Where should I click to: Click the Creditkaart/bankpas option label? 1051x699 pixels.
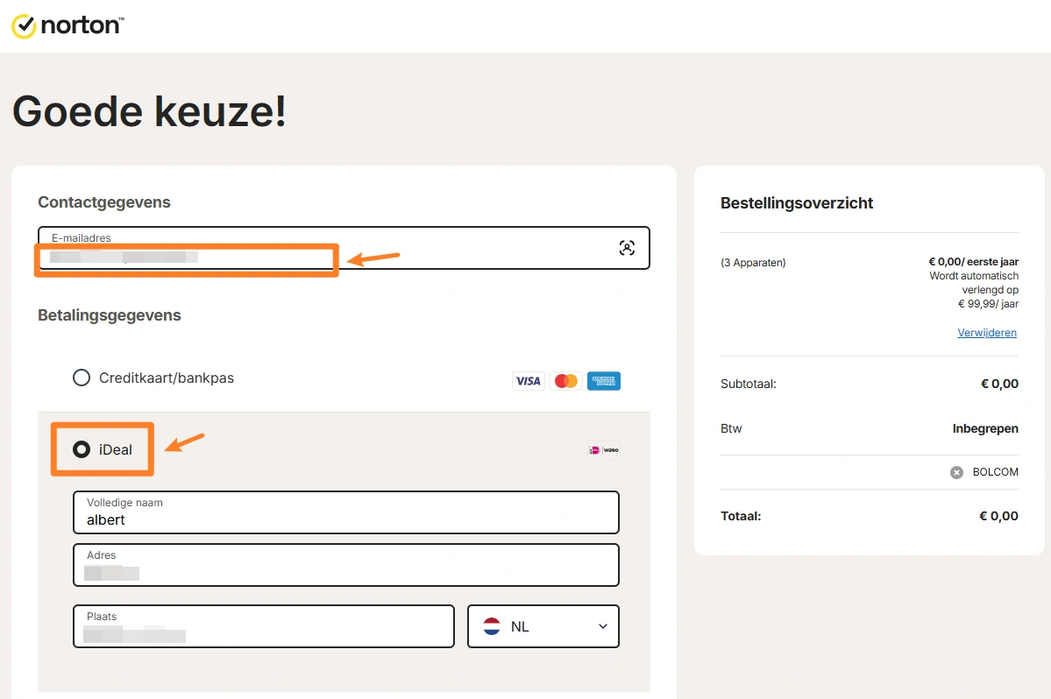pos(167,378)
